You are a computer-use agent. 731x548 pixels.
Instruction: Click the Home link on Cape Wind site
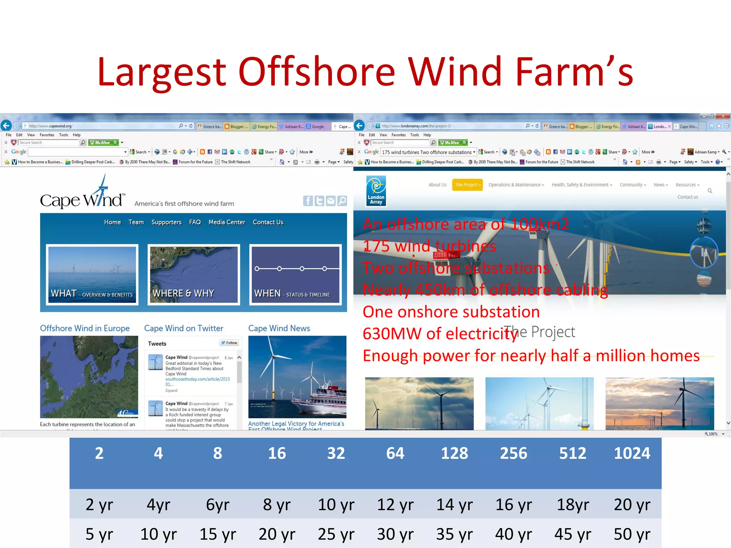pos(112,222)
